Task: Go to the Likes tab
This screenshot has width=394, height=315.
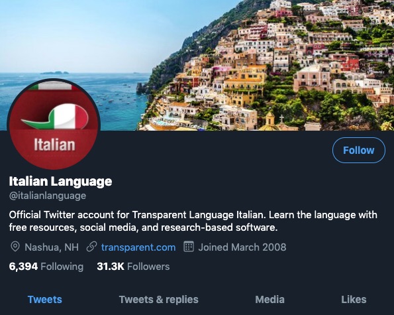Action: point(354,300)
